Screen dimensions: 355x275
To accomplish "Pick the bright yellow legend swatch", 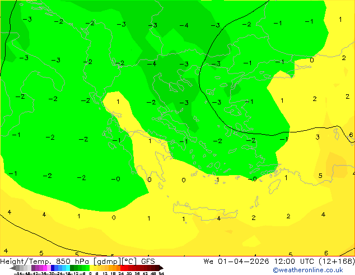I will point(91,268).
